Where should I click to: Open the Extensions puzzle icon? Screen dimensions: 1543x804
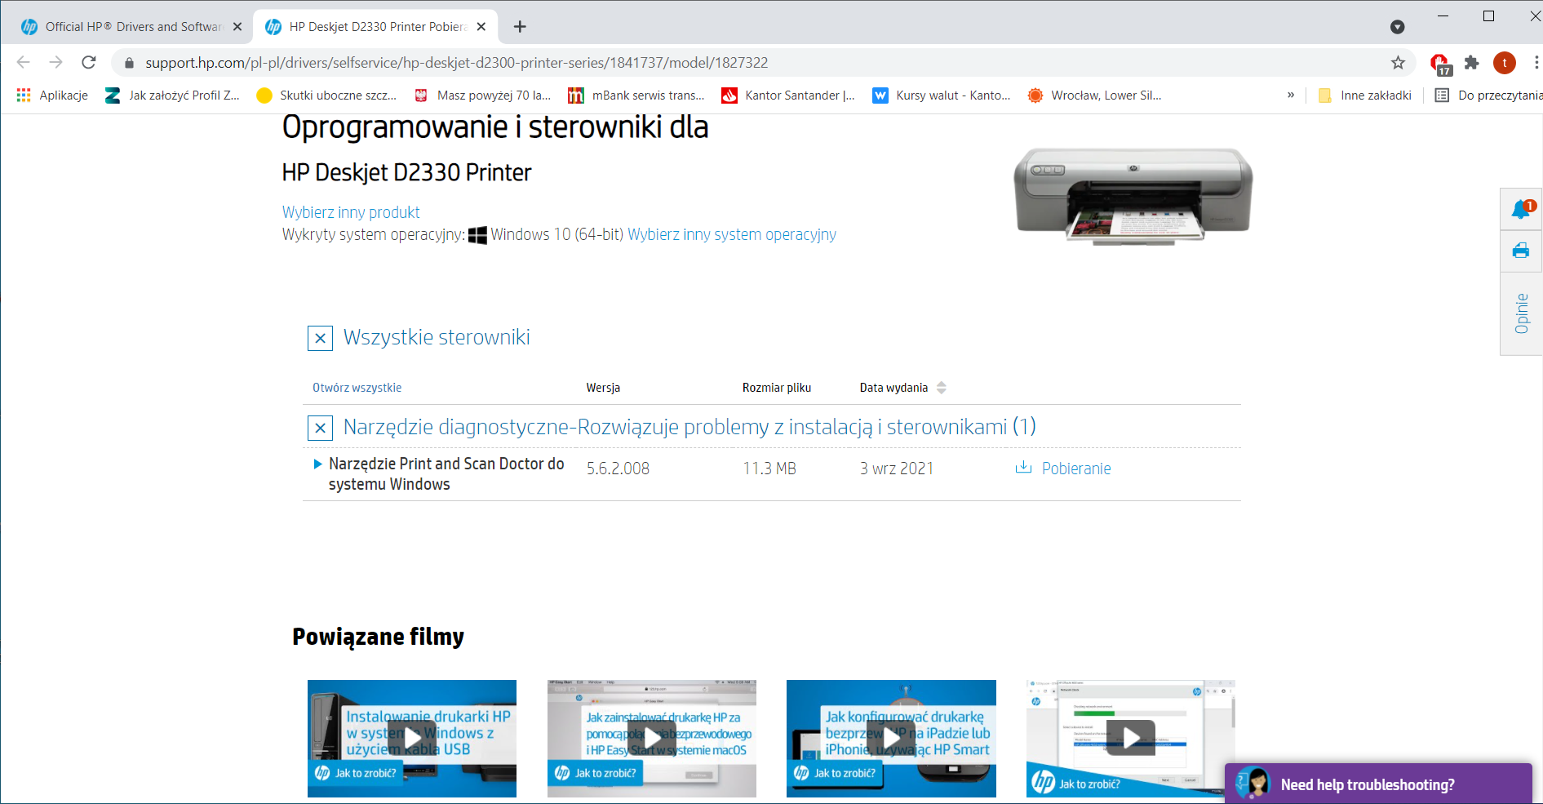(x=1472, y=63)
